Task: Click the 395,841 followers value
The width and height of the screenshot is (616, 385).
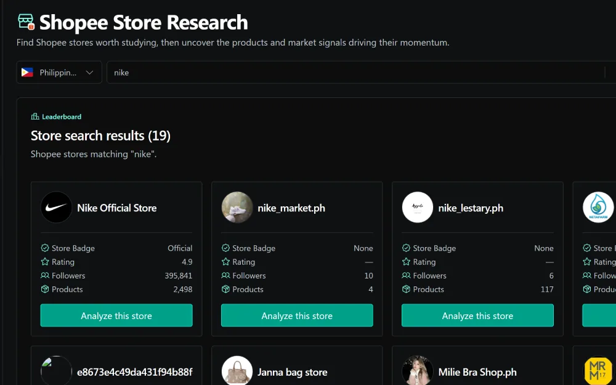Action: coord(179,276)
